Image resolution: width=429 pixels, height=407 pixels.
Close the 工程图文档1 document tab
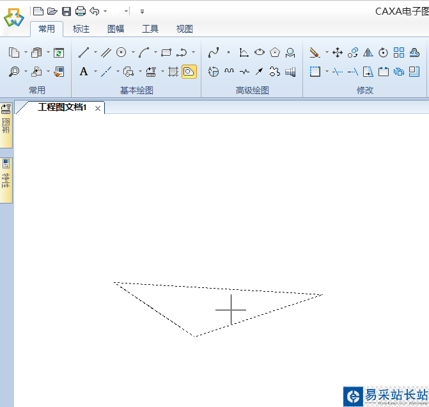[x=98, y=108]
